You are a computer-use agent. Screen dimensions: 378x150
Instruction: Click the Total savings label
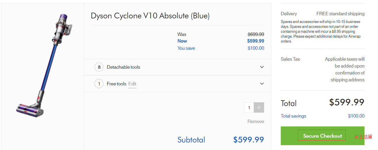(x=293, y=116)
